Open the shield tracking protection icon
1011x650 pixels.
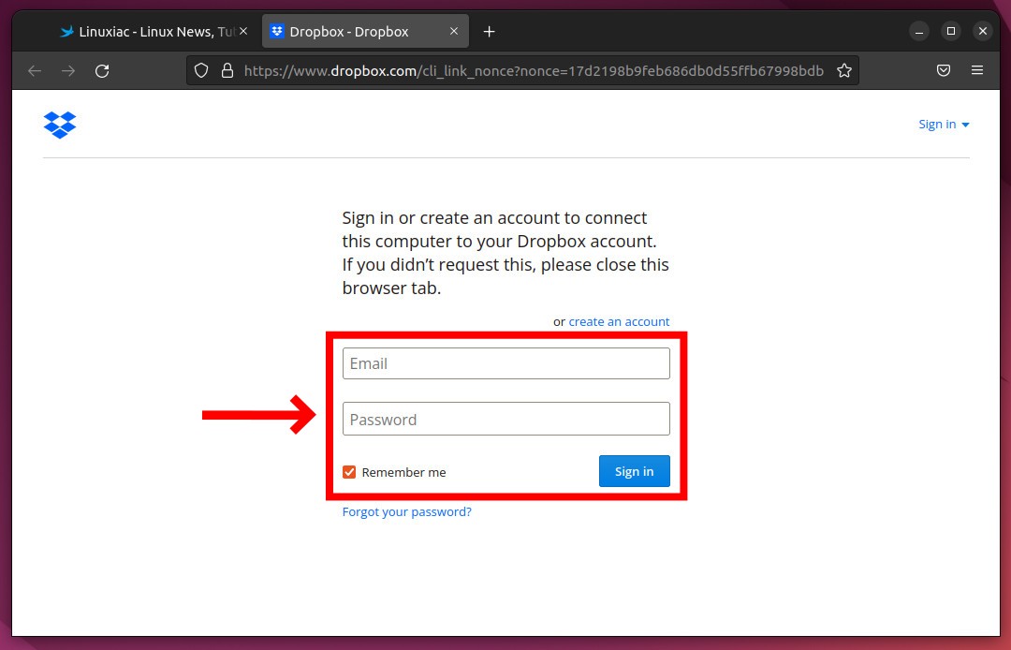tap(201, 70)
